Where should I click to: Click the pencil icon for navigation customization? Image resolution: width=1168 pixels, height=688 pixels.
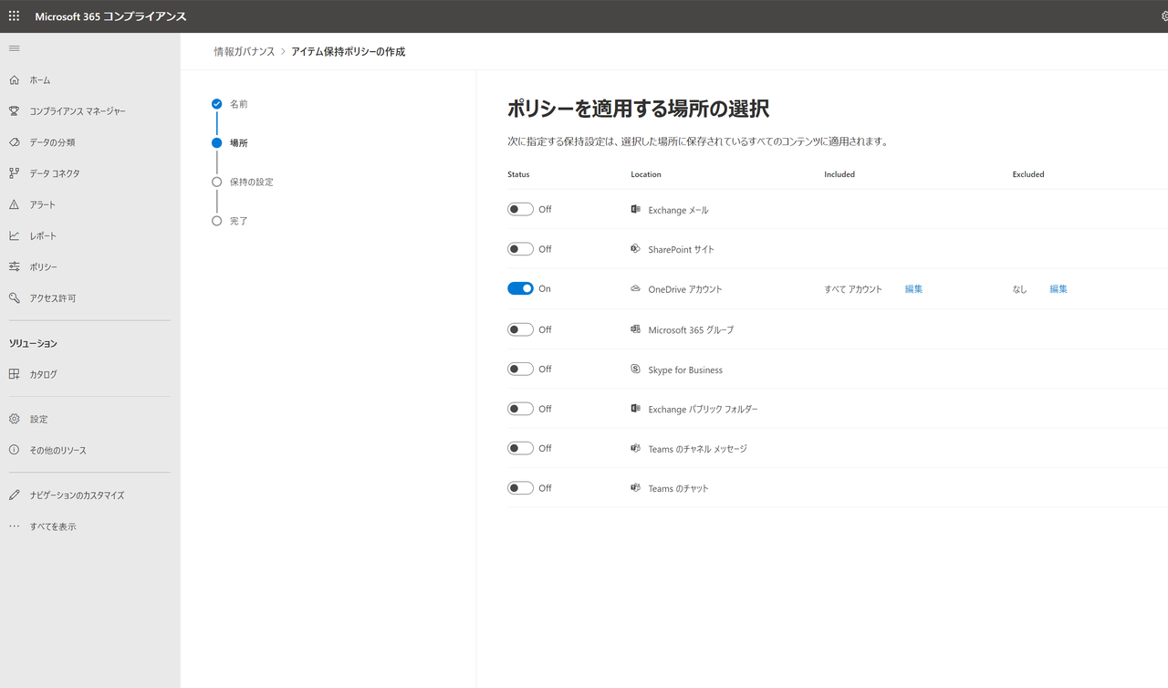[x=14, y=495]
